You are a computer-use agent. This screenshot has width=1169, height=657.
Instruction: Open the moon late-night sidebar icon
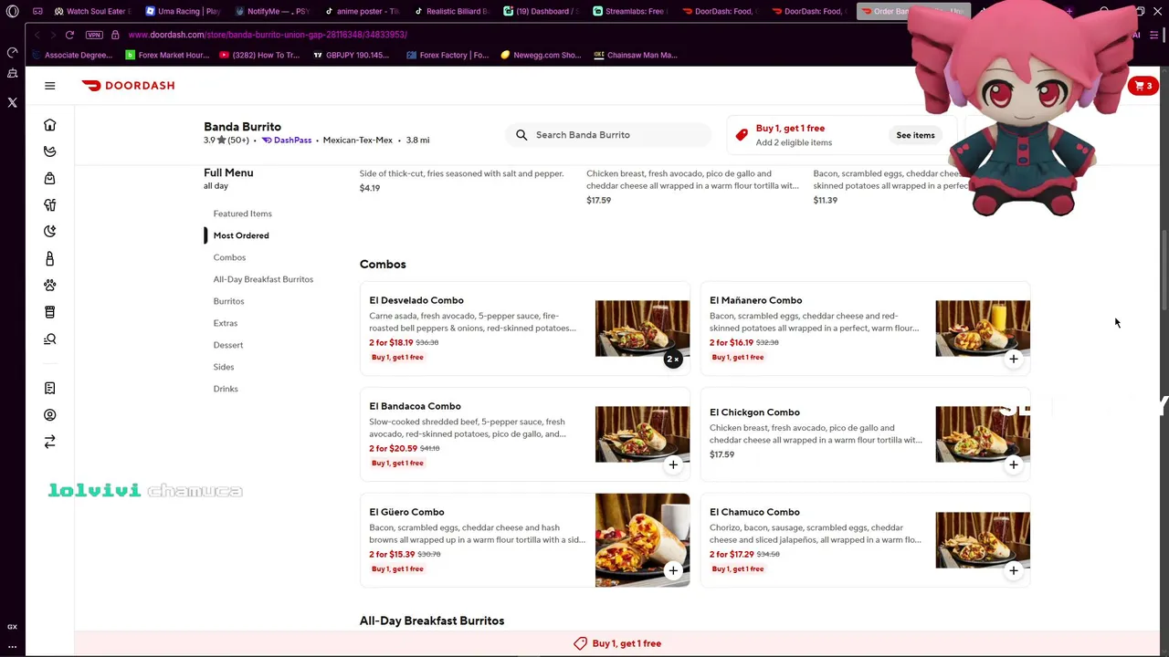point(50,232)
